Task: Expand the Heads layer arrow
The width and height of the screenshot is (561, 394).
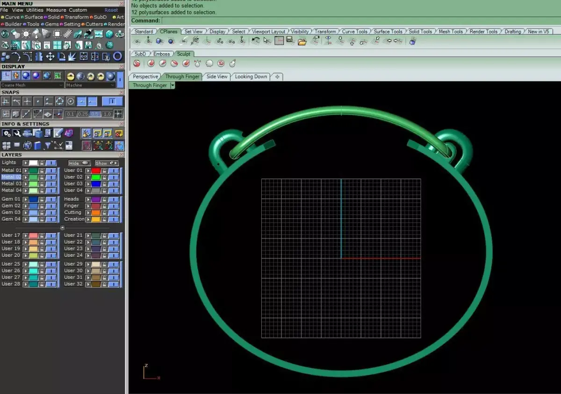Action: tap(88, 199)
